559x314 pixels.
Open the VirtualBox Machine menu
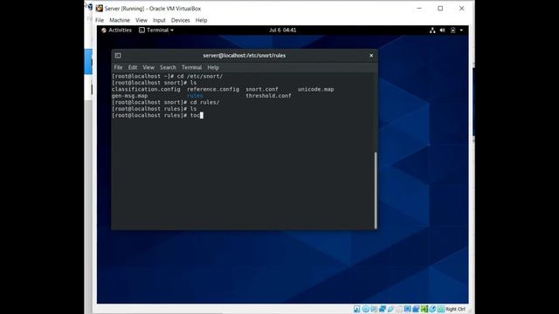120,20
